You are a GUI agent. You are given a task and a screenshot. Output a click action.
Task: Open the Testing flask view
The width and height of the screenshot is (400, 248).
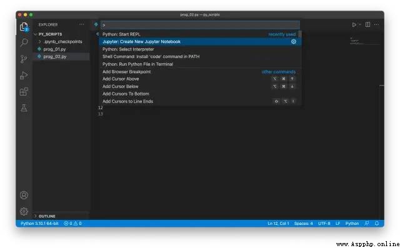point(24,108)
